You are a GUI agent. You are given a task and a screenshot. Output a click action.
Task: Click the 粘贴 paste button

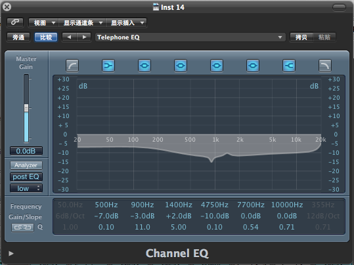(324, 37)
